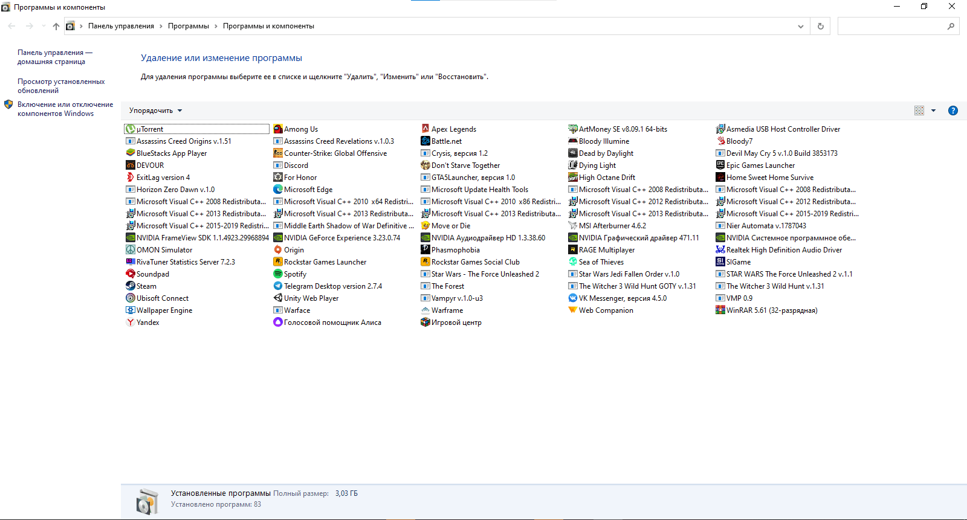Select Dying Light entry
Screen dimensions: 967x520
(592, 165)
